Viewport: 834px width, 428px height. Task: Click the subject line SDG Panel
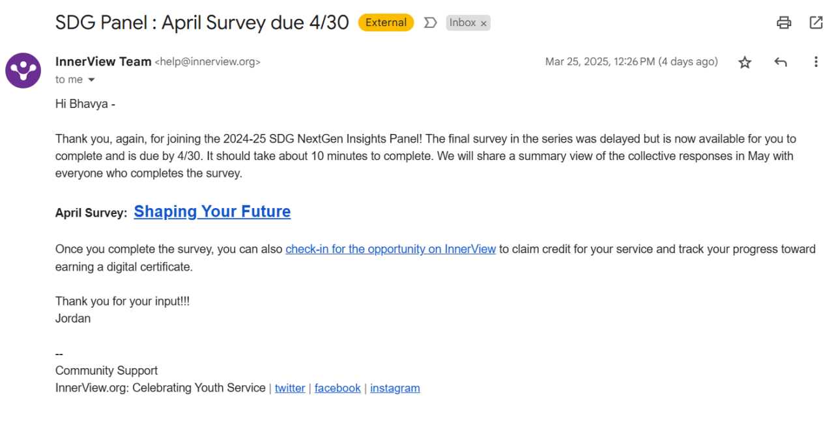tap(202, 23)
